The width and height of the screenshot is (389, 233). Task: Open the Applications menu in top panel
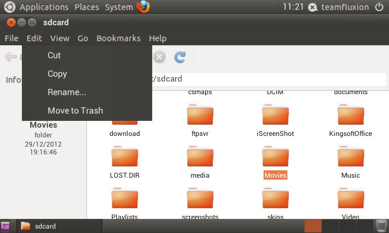44,7
